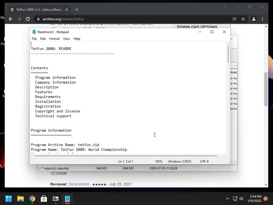This screenshot has height=205, width=273.
Task: Go forward in Chrome
Action: click(x=19, y=19)
